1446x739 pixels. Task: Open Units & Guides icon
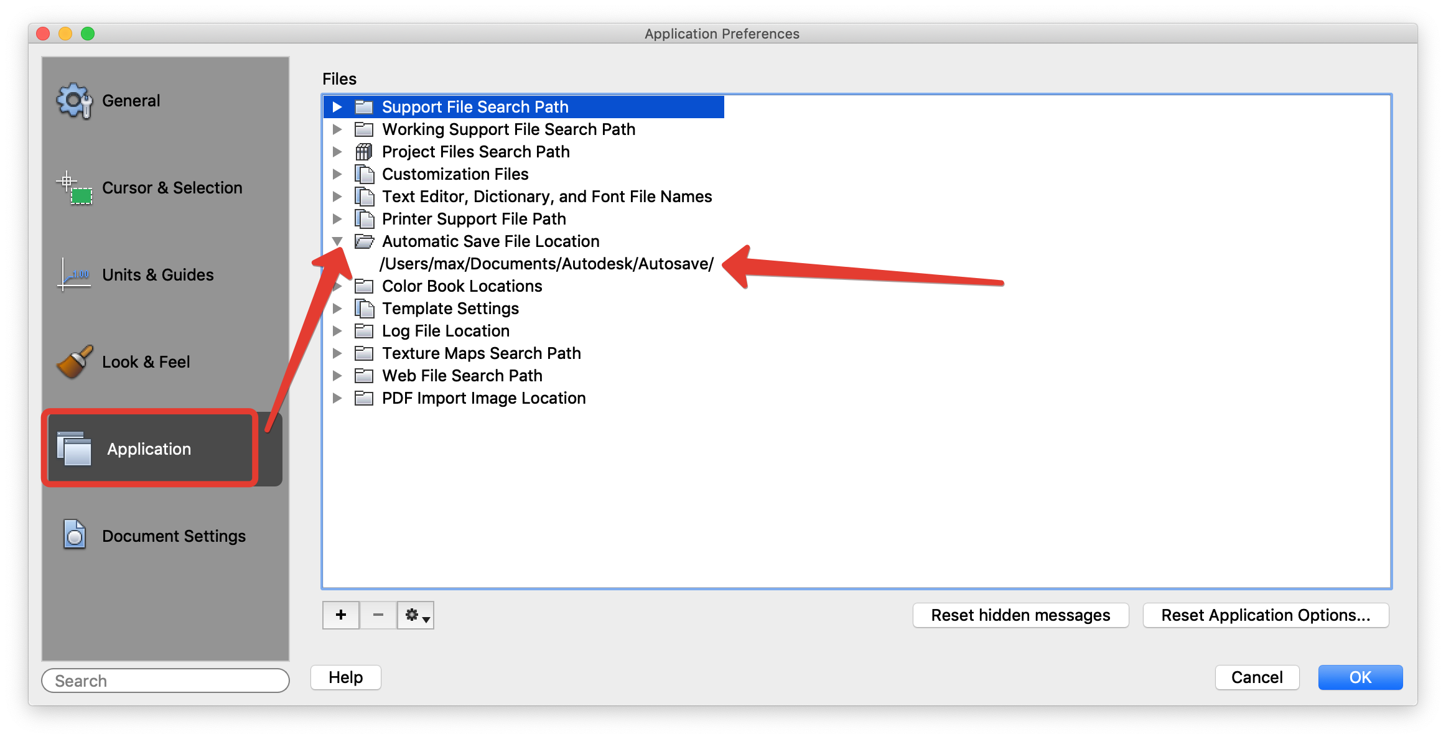point(75,274)
